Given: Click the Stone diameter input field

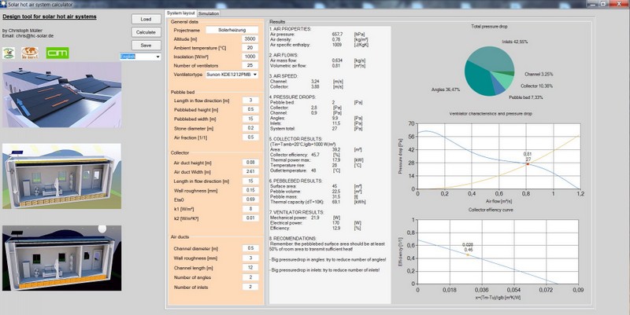Looking at the screenshot, I should pos(250,127).
